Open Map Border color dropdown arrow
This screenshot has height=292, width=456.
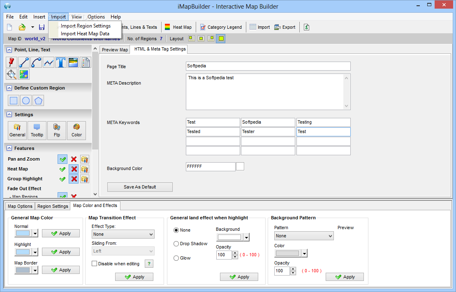tap(35, 270)
